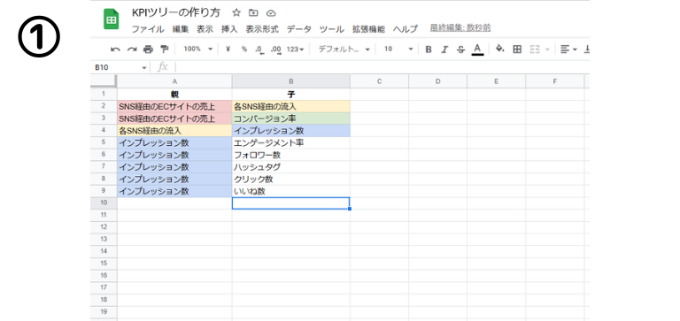Open the name box B10 dropdown
This screenshot has height=321, width=680.
tap(144, 68)
